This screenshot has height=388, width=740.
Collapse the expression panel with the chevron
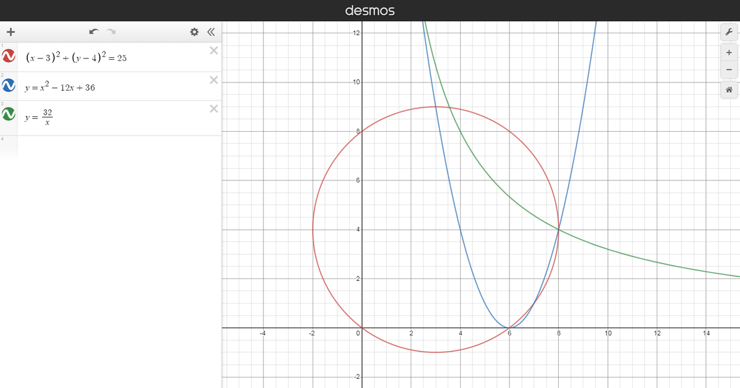(210, 31)
